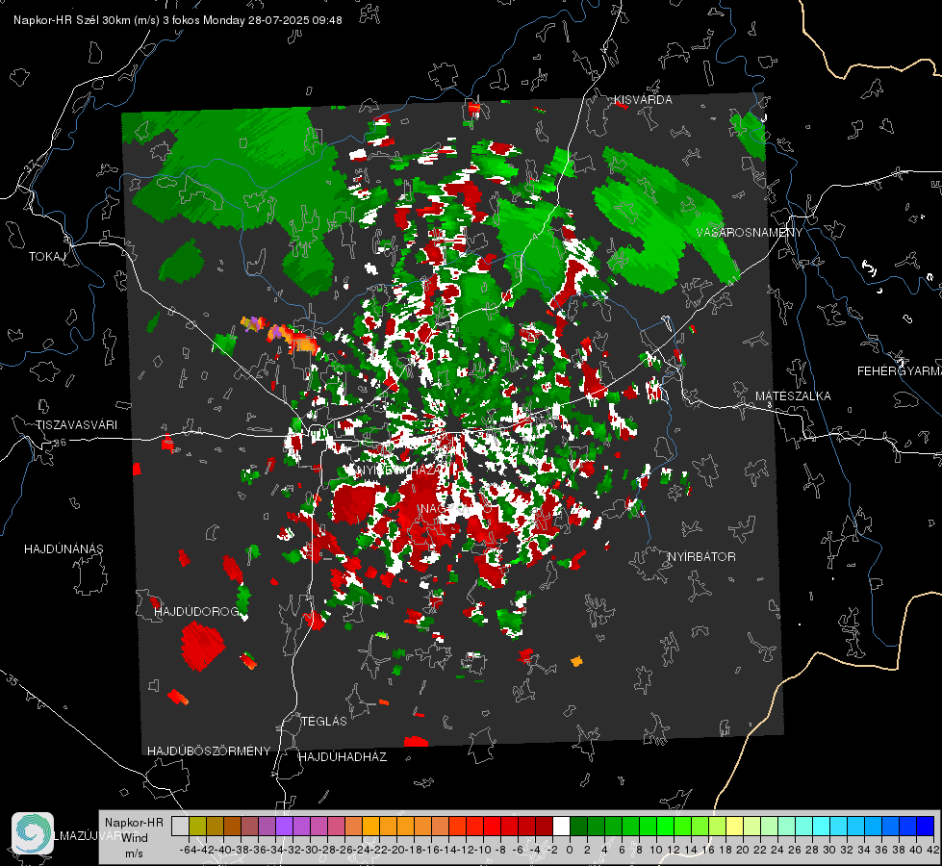Screen dimensions: 942x866
Task: Click the FEHÉRGYARMAT label at the right edge
Action: point(900,371)
